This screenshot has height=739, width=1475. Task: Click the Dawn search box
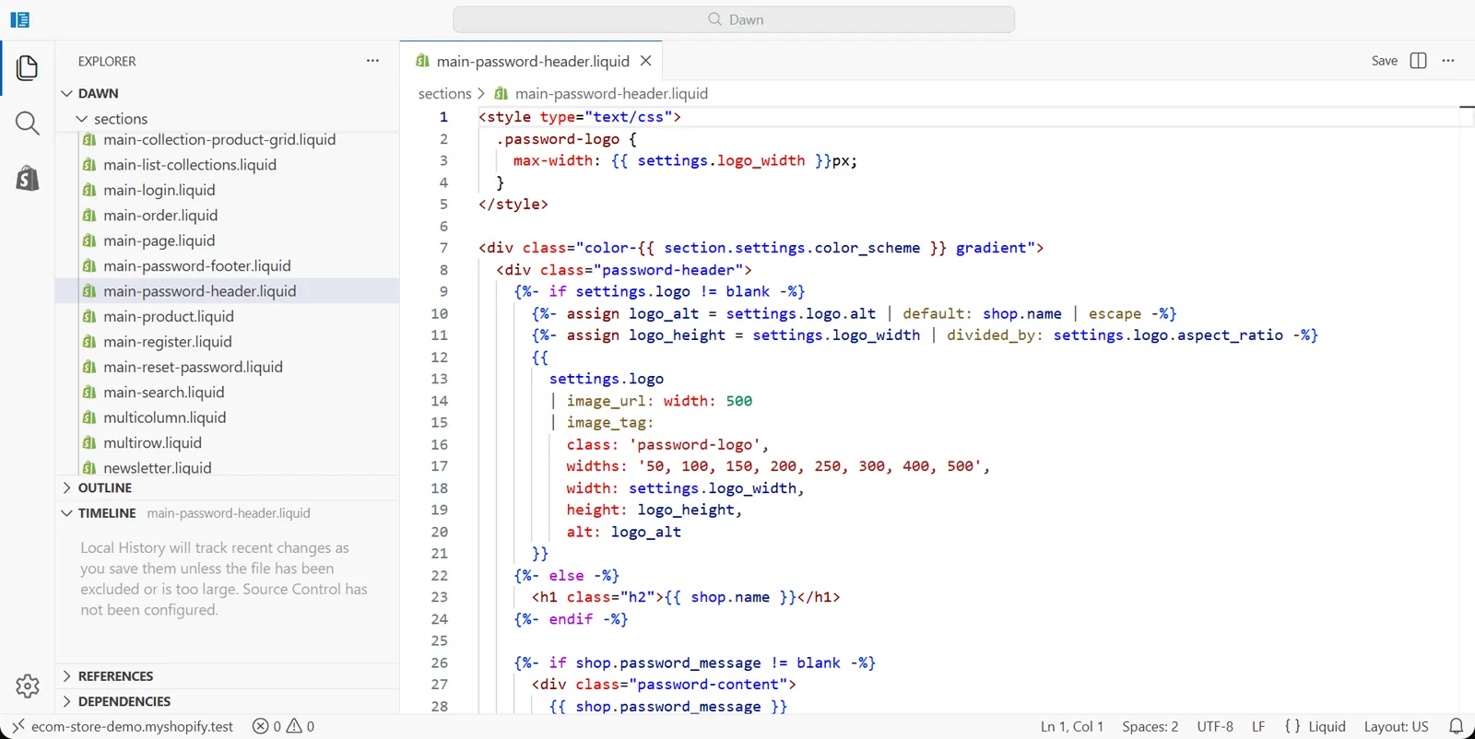pyautogui.click(x=734, y=19)
